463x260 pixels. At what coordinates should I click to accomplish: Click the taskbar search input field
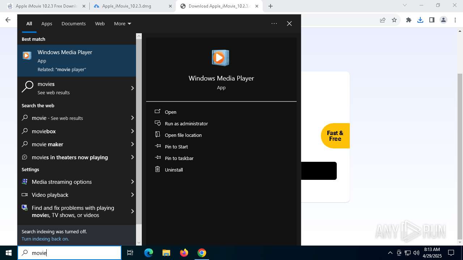point(69,253)
